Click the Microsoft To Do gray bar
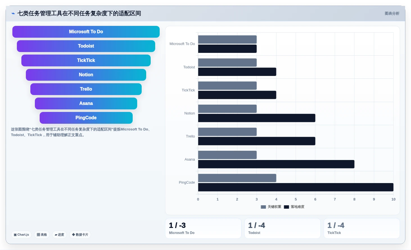Image resolution: width=411 pixels, height=250 pixels. tap(227, 39)
